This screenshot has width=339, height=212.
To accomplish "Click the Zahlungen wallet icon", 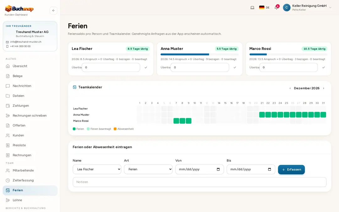I will point(8,106).
